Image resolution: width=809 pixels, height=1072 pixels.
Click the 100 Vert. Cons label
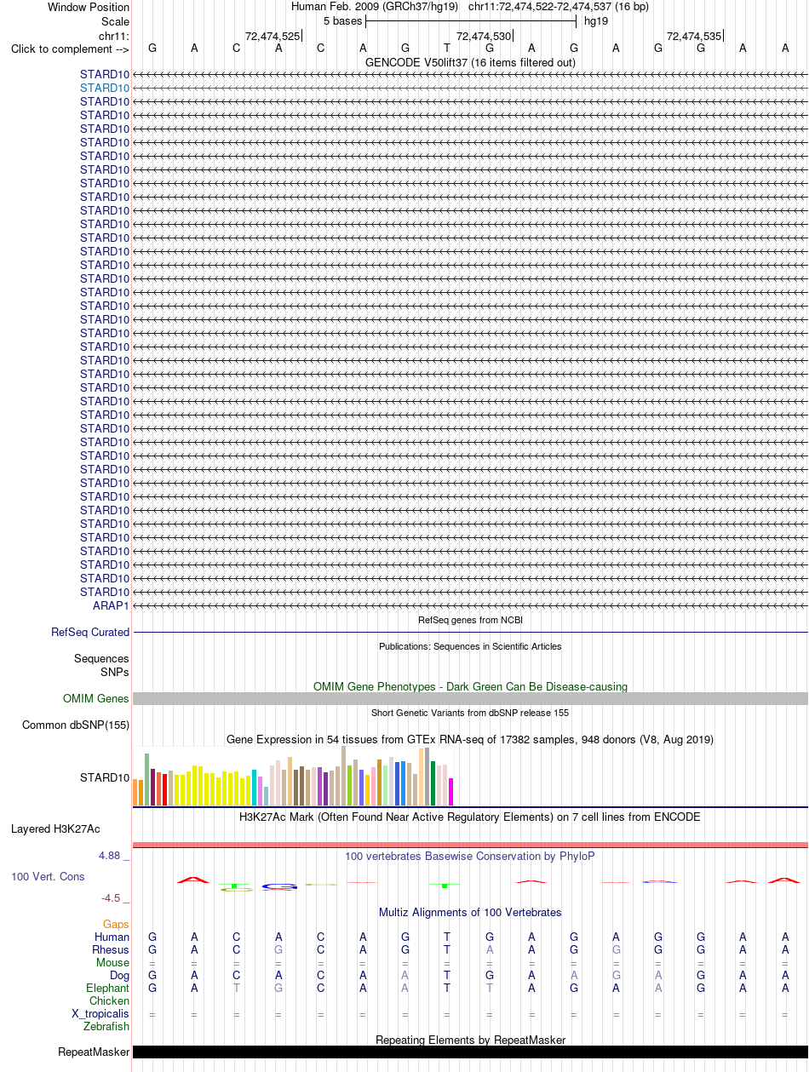click(x=48, y=876)
